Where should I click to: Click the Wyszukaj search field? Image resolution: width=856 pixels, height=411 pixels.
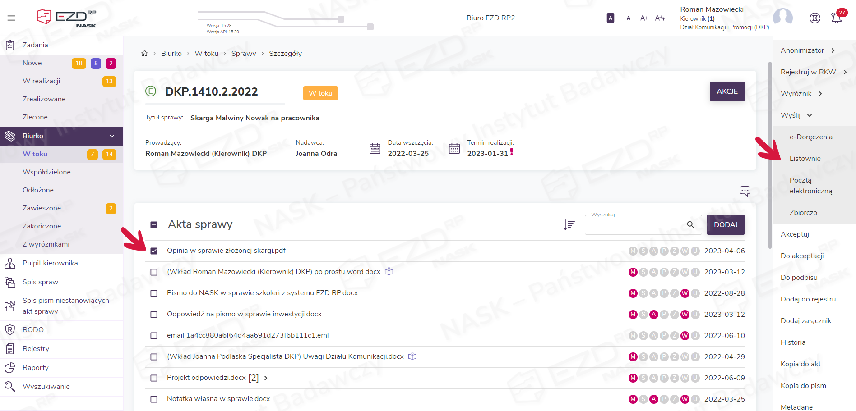tap(636, 225)
